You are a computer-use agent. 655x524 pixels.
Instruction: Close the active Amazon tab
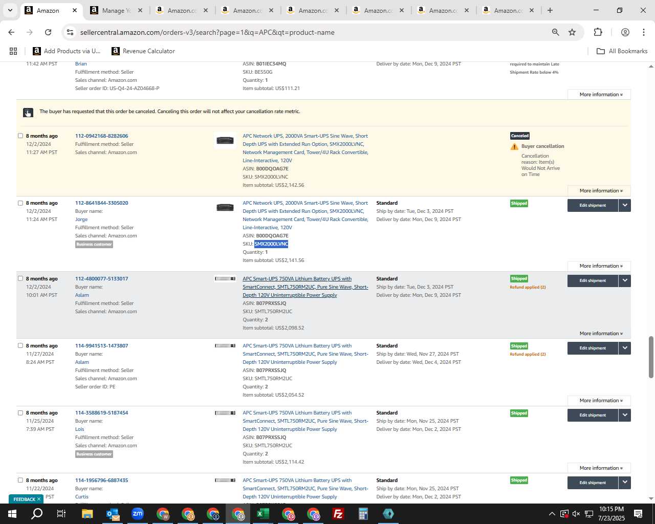(74, 10)
